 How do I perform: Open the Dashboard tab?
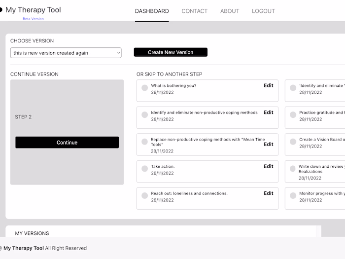(152, 11)
